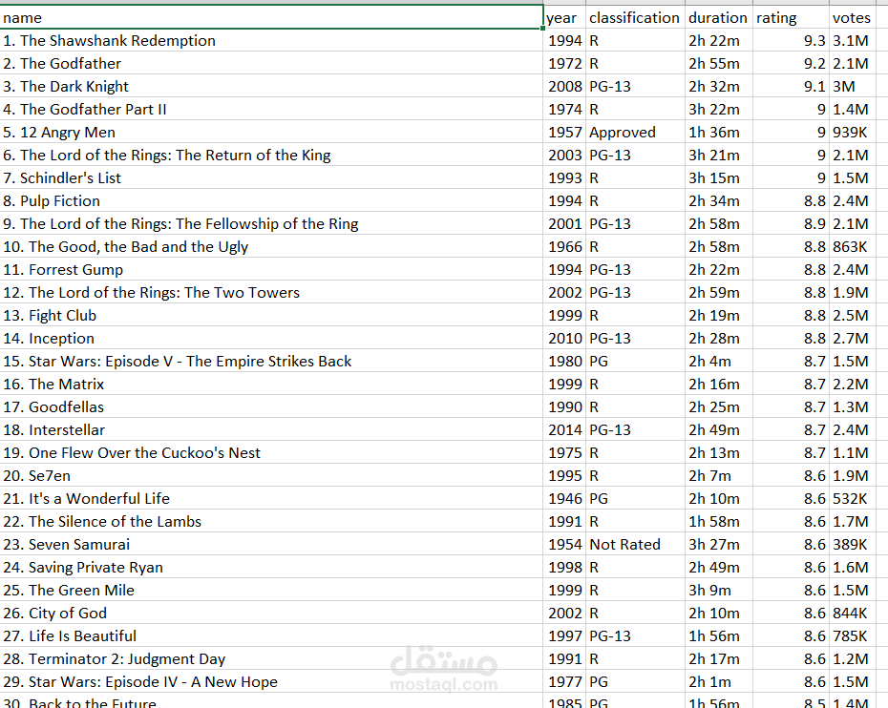The width and height of the screenshot is (888, 708).
Task: Select votes '785K' of Life Is Beautiful
Action: click(853, 636)
